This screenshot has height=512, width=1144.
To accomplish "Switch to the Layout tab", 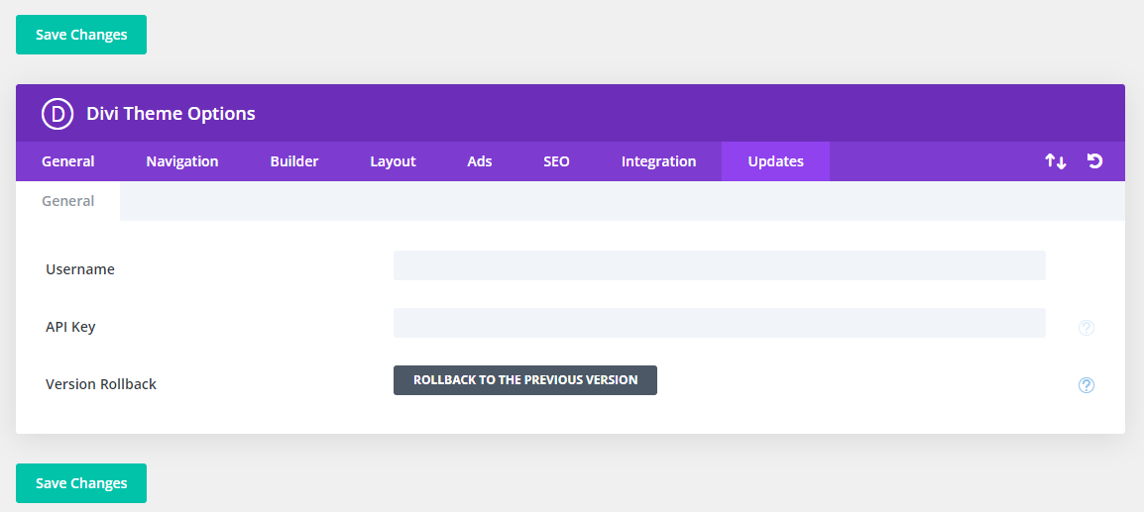I will (393, 161).
